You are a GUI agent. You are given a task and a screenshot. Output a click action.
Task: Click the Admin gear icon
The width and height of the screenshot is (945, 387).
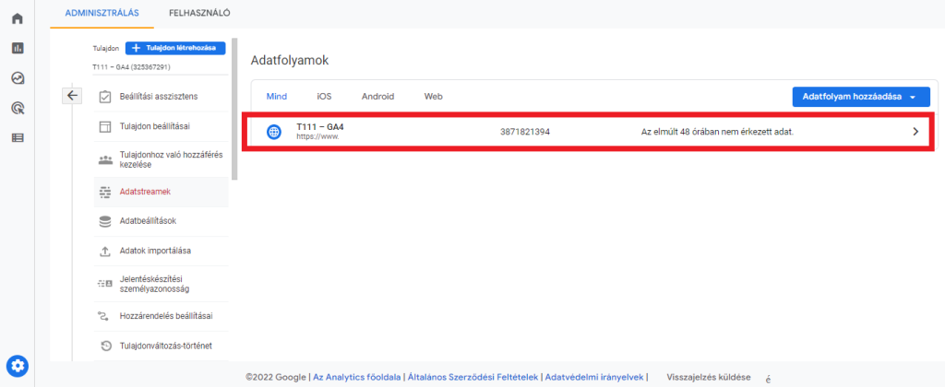coord(18,364)
